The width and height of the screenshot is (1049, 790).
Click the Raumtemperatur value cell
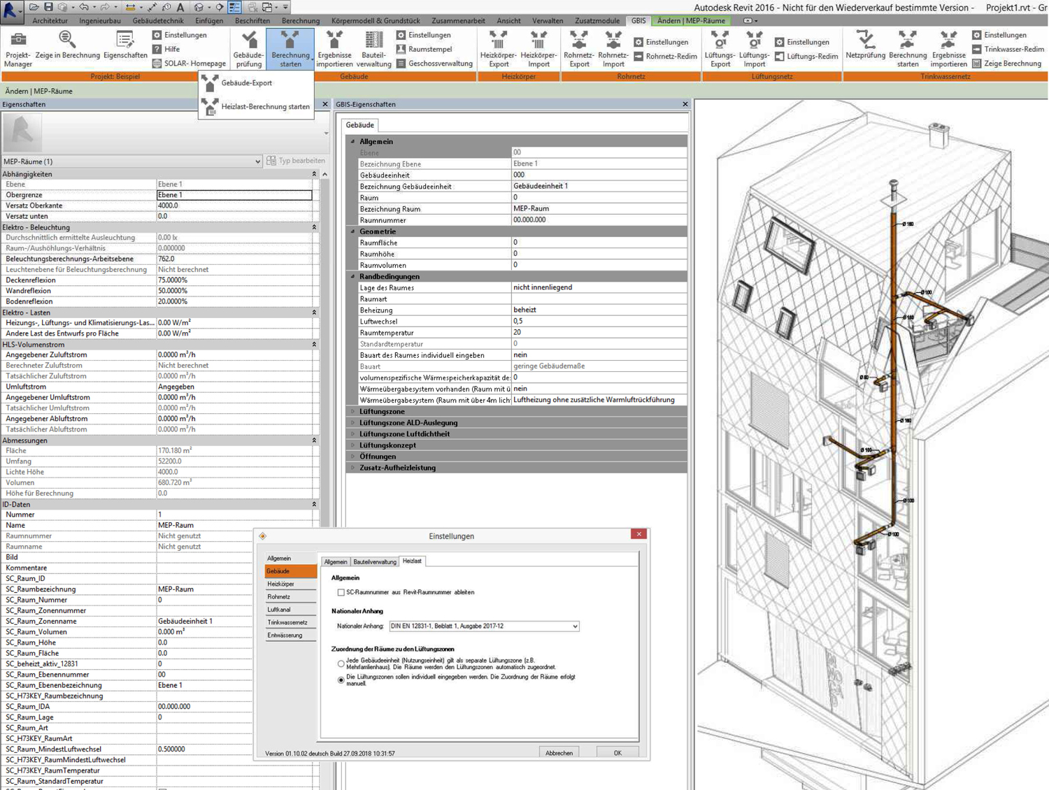[x=599, y=333]
